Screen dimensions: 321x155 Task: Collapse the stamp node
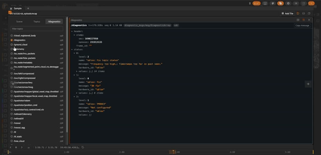[74, 35]
